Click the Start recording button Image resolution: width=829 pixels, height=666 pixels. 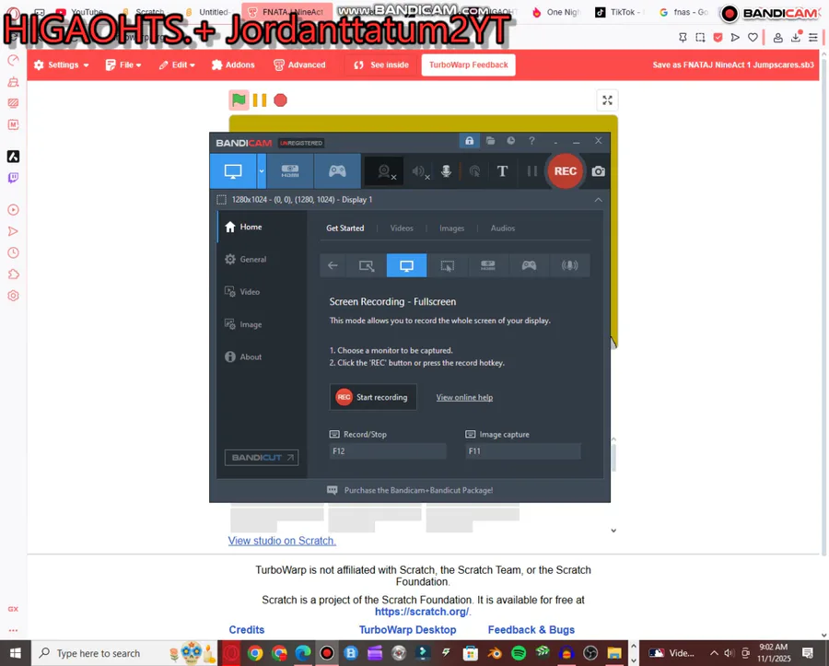click(x=373, y=397)
